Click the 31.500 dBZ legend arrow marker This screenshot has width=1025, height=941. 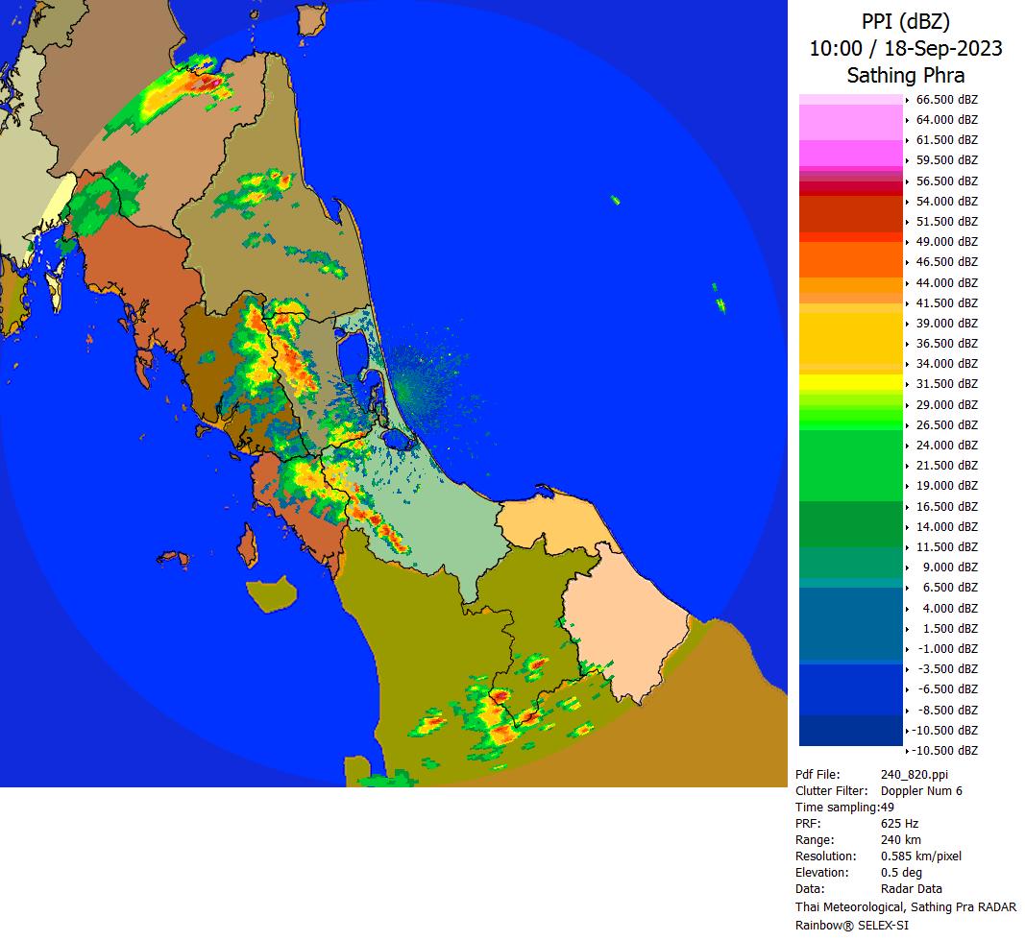908,384
